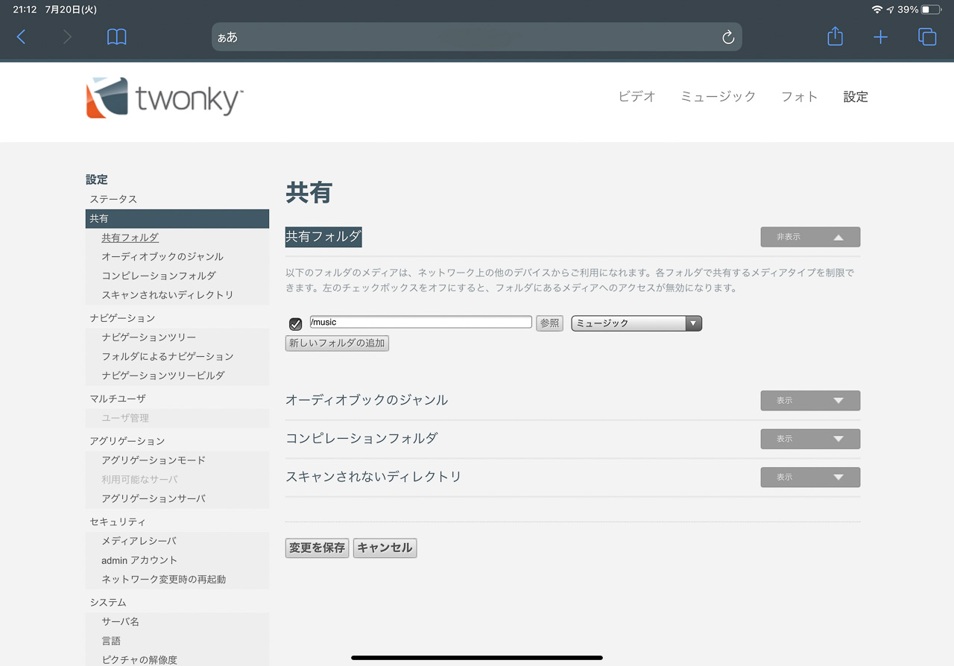Tap the Safari address bar
The height and width of the screenshot is (666, 954).
click(477, 37)
